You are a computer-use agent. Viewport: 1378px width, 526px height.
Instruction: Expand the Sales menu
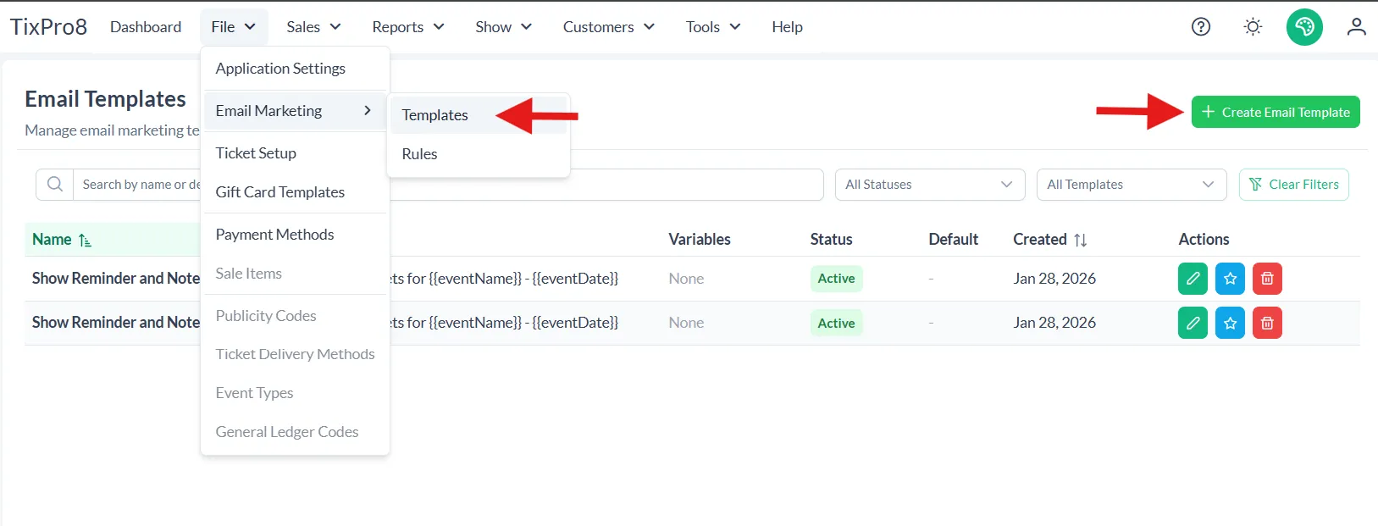pos(313,27)
